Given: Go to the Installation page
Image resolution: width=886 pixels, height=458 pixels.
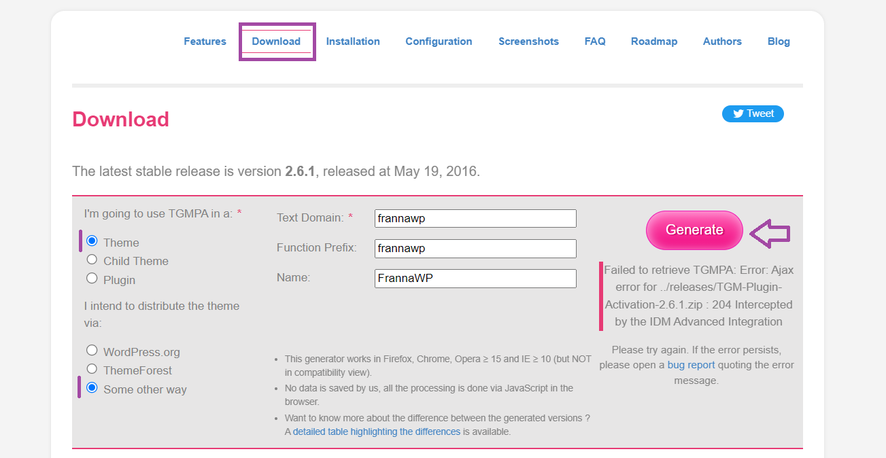Looking at the screenshot, I should 353,41.
